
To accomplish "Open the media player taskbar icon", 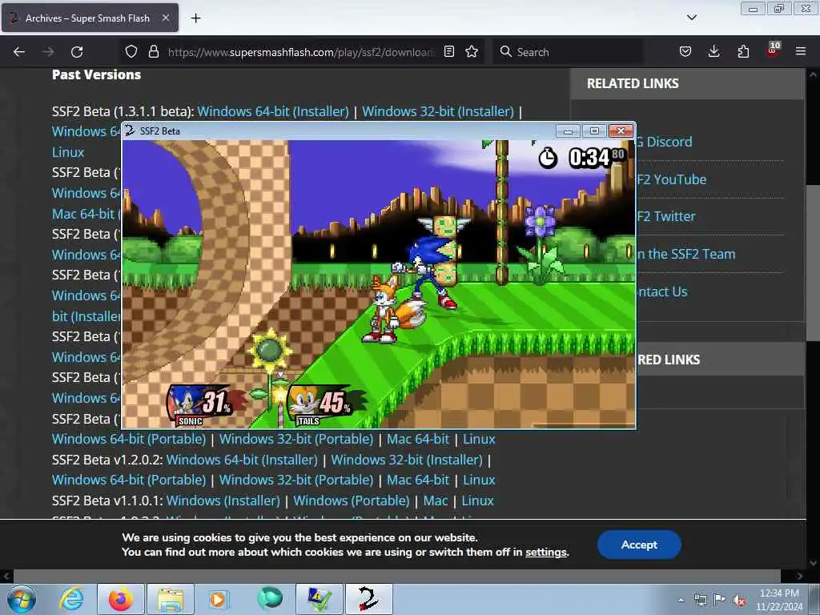I will pyautogui.click(x=219, y=599).
